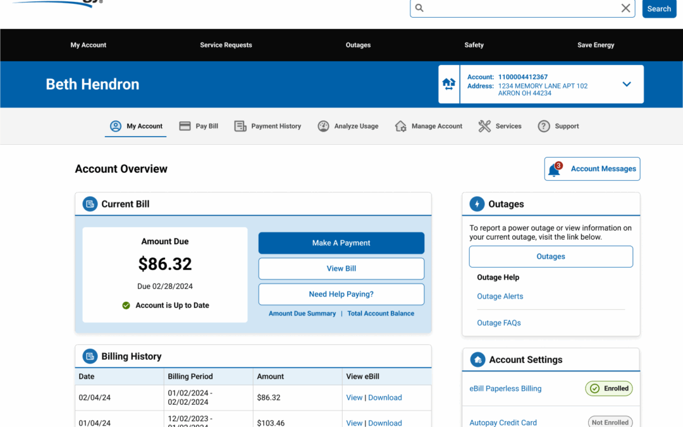Image resolution: width=683 pixels, height=427 pixels.
Task: Select the My Account person icon
Action: 115,126
